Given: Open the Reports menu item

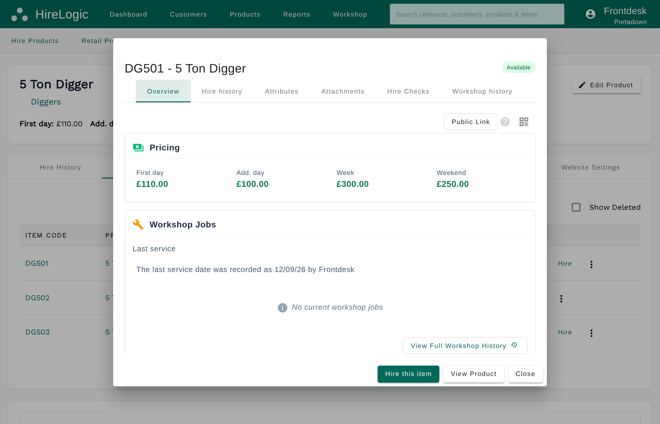Looking at the screenshot, I should [x=297, y=14].
